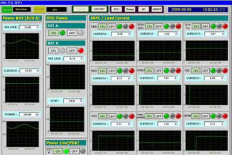This screenshot has width=232, height=155.
Task: Turn the TVC channel ON
Action: tap(196, 71)
